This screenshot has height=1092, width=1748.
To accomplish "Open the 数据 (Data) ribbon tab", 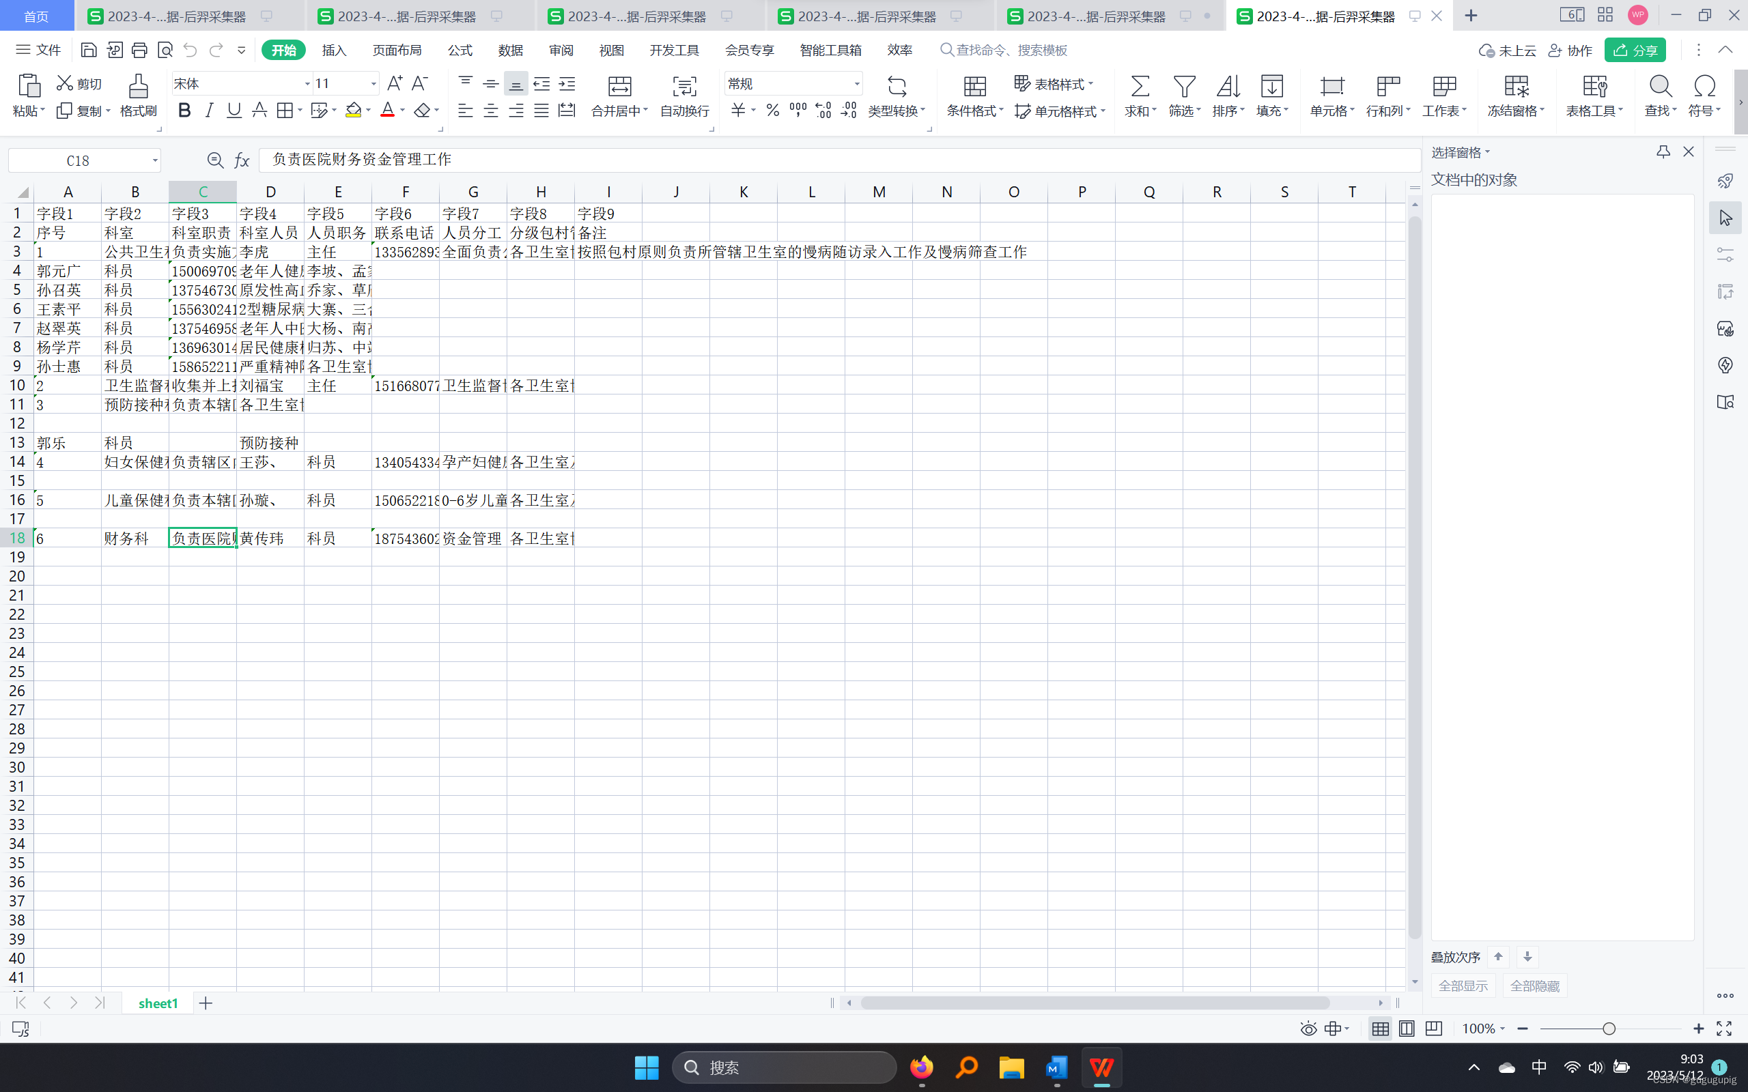I will pos(510,50).
